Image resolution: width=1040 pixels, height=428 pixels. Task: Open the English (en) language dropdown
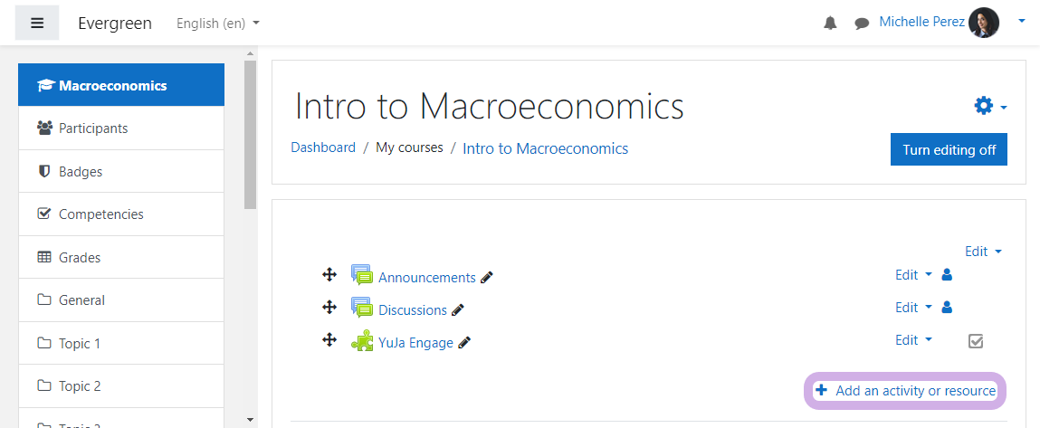click(x=217, y=24)
